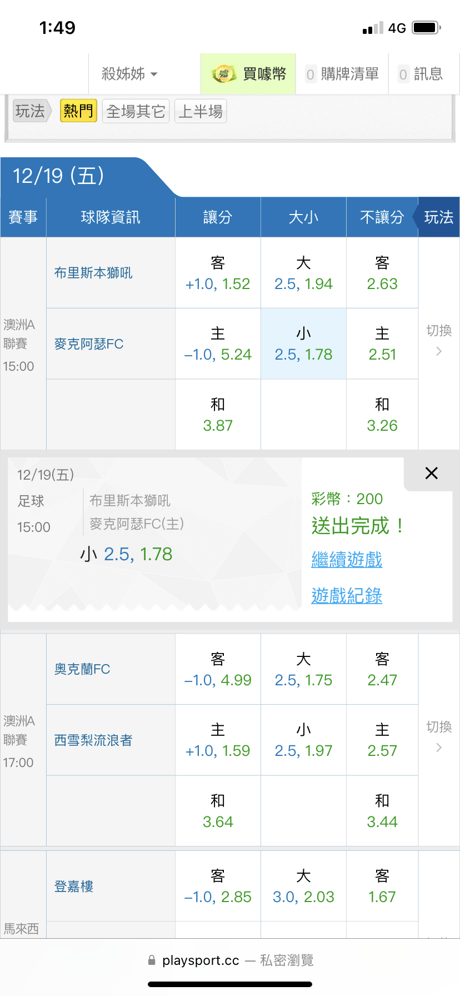This screenshot has height=996, width=460.
Task: Open 布里斯本獅吼 team info
Action: (93, 273)
